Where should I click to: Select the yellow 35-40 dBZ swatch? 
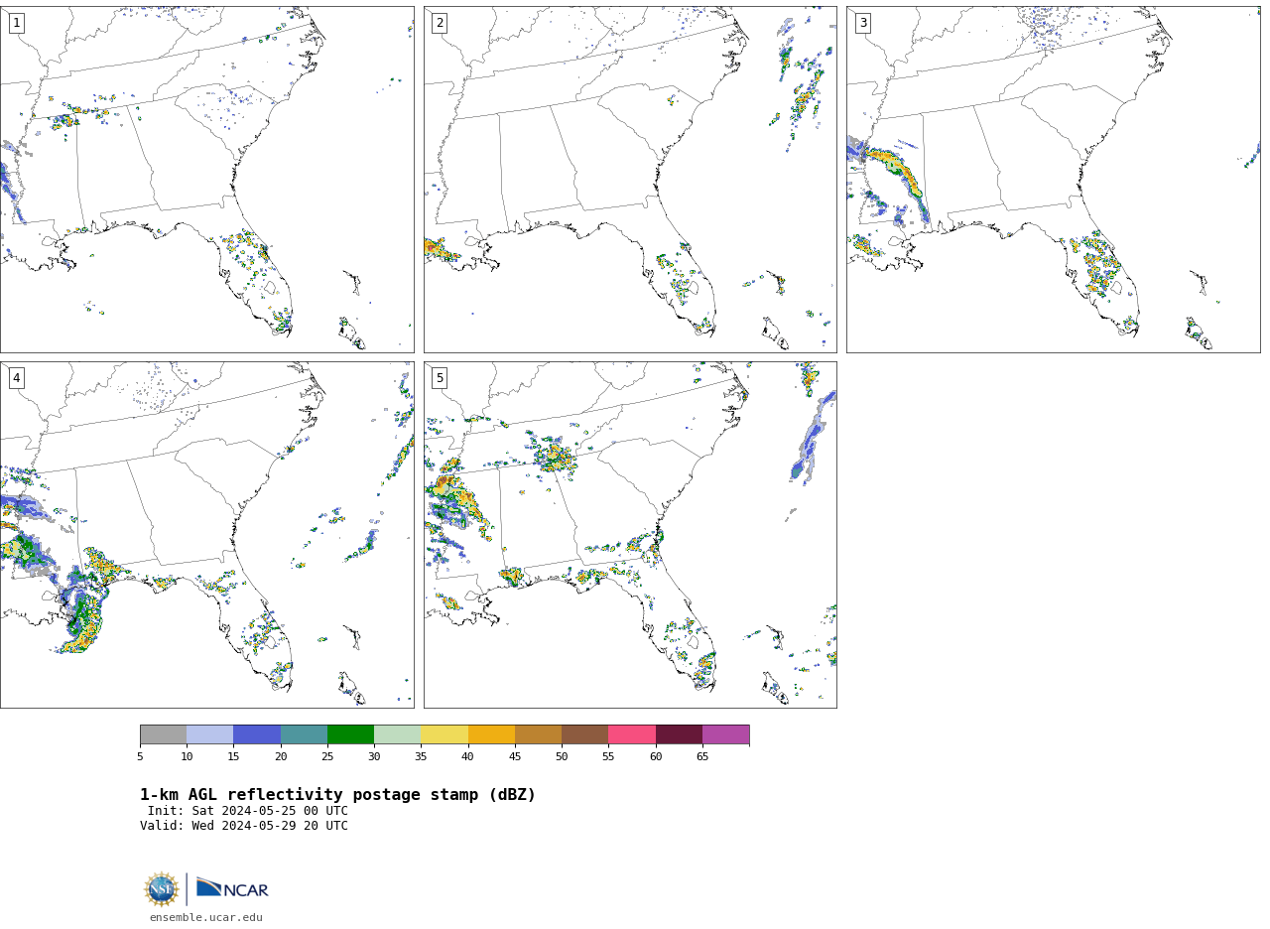[x=444, y=734]
